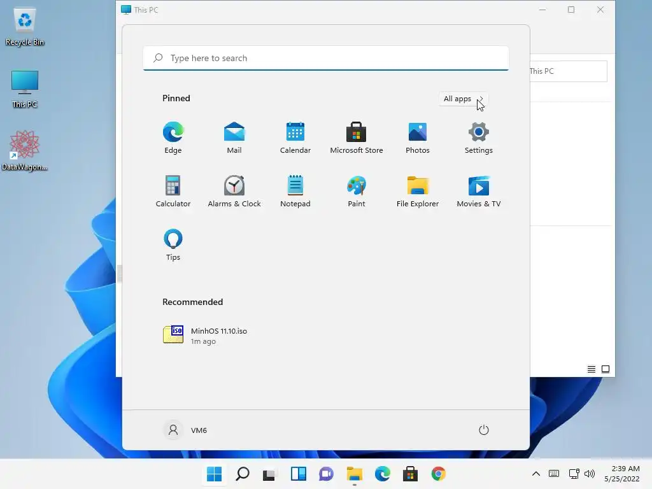Maximize the This PC window
652x489 pixels.
pyautogui.click(x=571, y=10)
